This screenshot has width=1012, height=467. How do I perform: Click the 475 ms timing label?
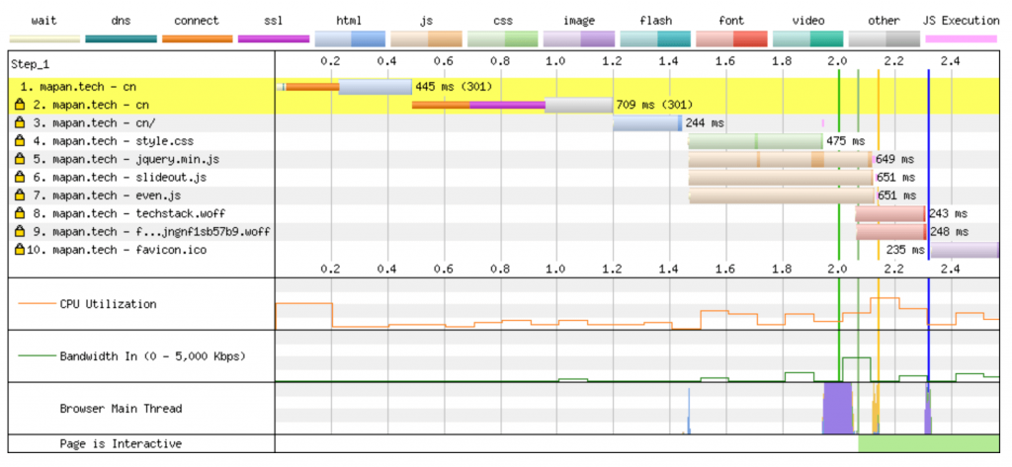(846, 140)
